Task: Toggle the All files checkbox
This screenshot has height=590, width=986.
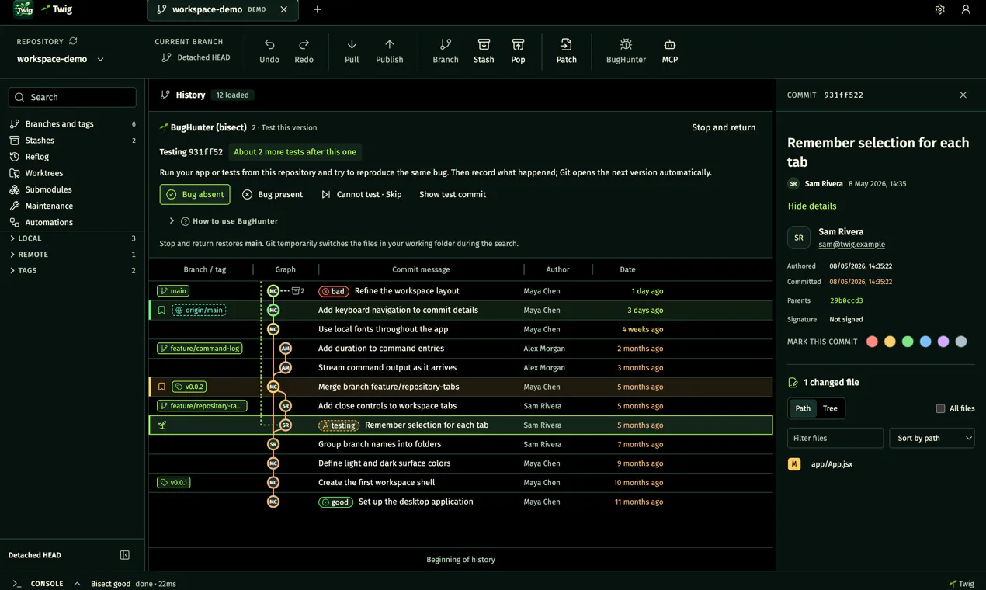Action: (x=940, y=408)
